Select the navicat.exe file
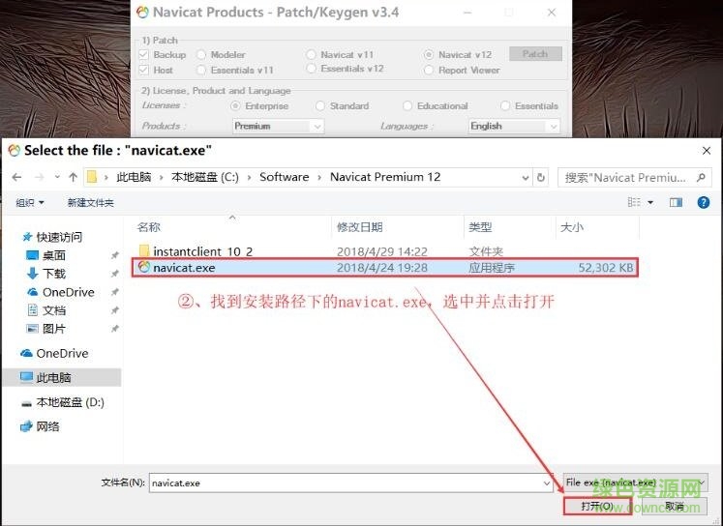Image resolution: width=723 pixels, height=526 pixels. pyautogui.click(x=184, y=268)
